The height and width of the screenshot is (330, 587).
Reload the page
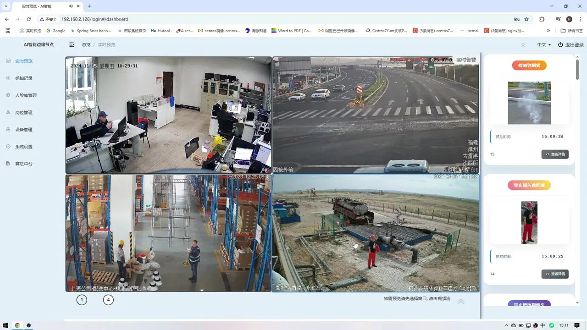(28, 19)
